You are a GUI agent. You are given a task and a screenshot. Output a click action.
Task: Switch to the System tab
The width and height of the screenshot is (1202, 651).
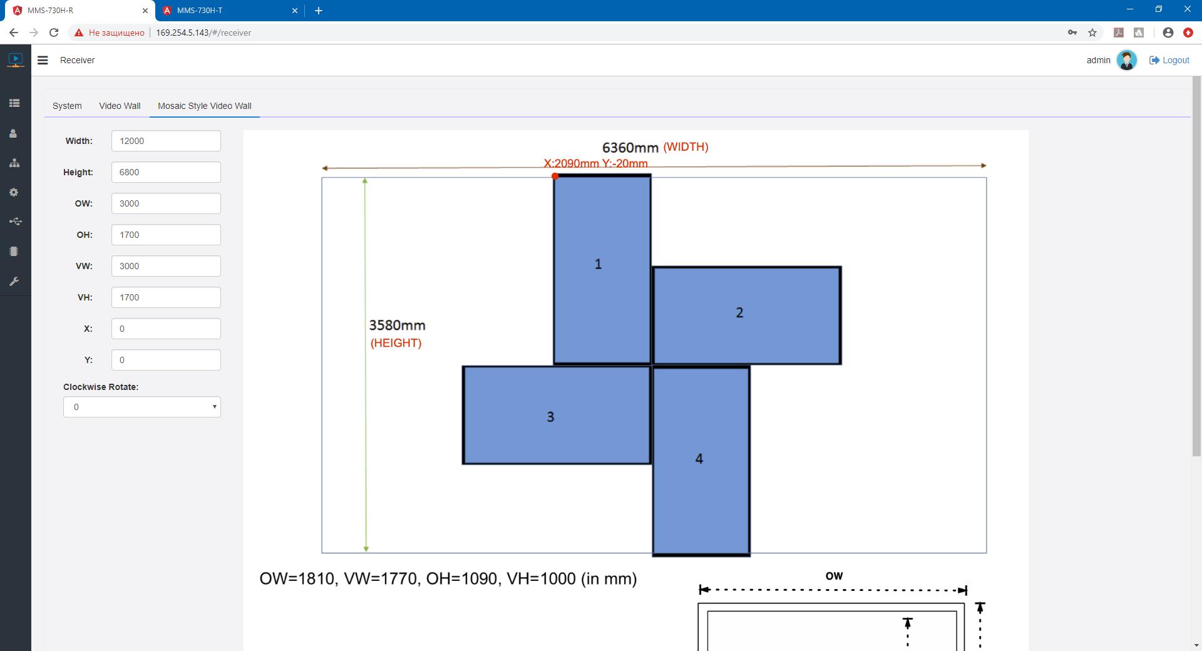(x=67, y=106)
